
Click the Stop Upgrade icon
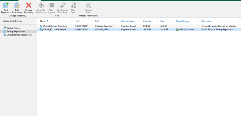(x=51, y=5)
